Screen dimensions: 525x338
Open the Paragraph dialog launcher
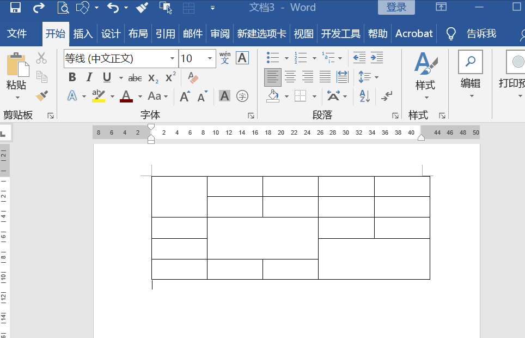pyautogui.click(x=395, y=116)
